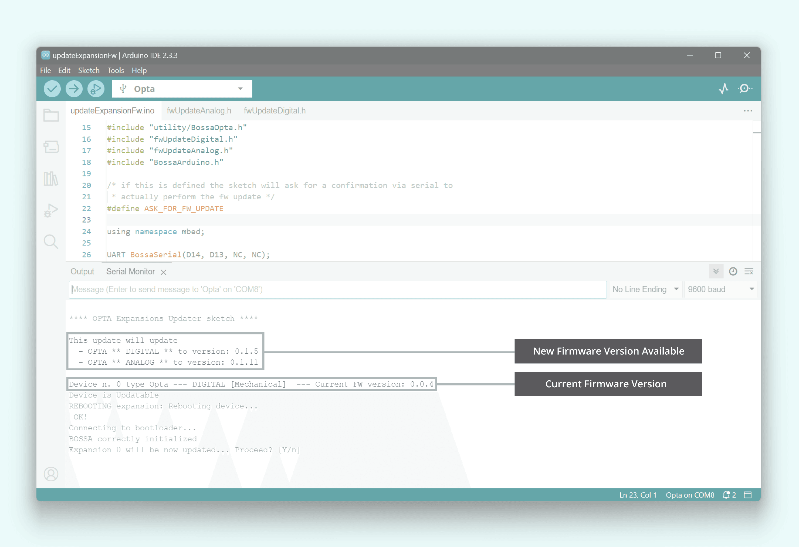This screenshot has width=799, height=547.
Task: Open the Serial Plotter
Action: (x=723, y=89)
